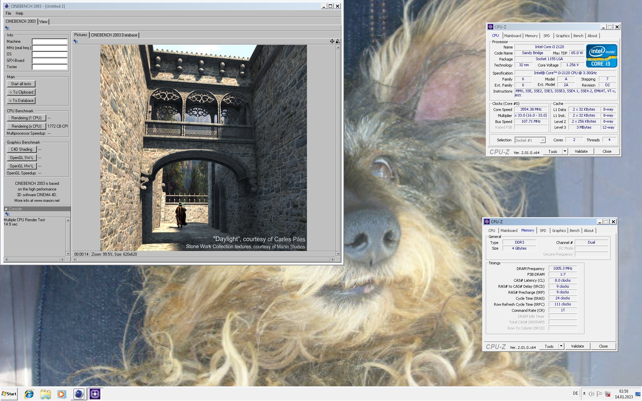Open Windows Media Player from the taskbar
This screenshot has height=401, width=642.
61,394
